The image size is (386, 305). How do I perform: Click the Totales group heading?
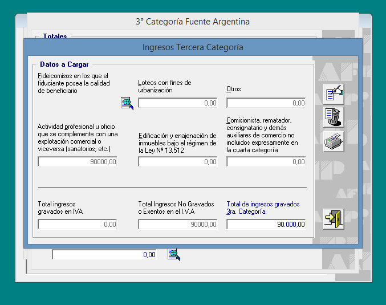[55, 36]
